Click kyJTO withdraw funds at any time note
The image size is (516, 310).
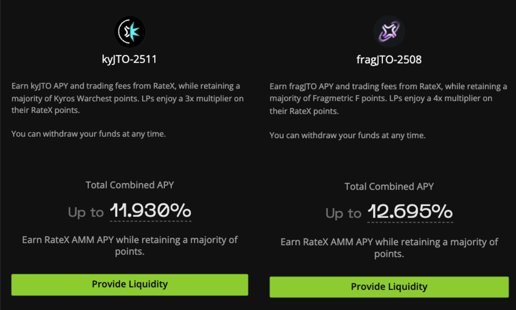[x=89, y=134]
